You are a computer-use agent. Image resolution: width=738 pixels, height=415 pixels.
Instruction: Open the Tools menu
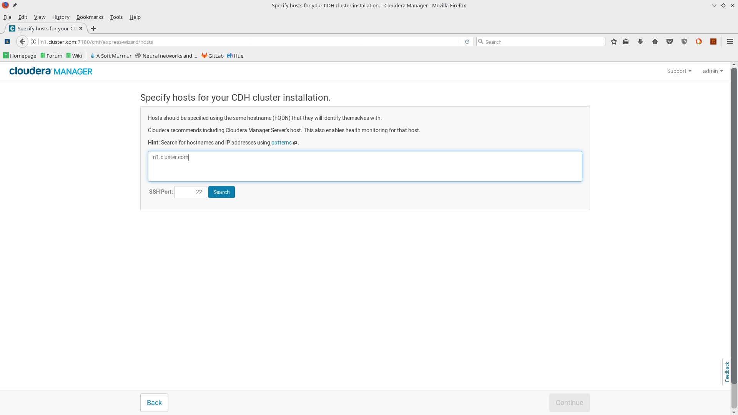(116, 17)
